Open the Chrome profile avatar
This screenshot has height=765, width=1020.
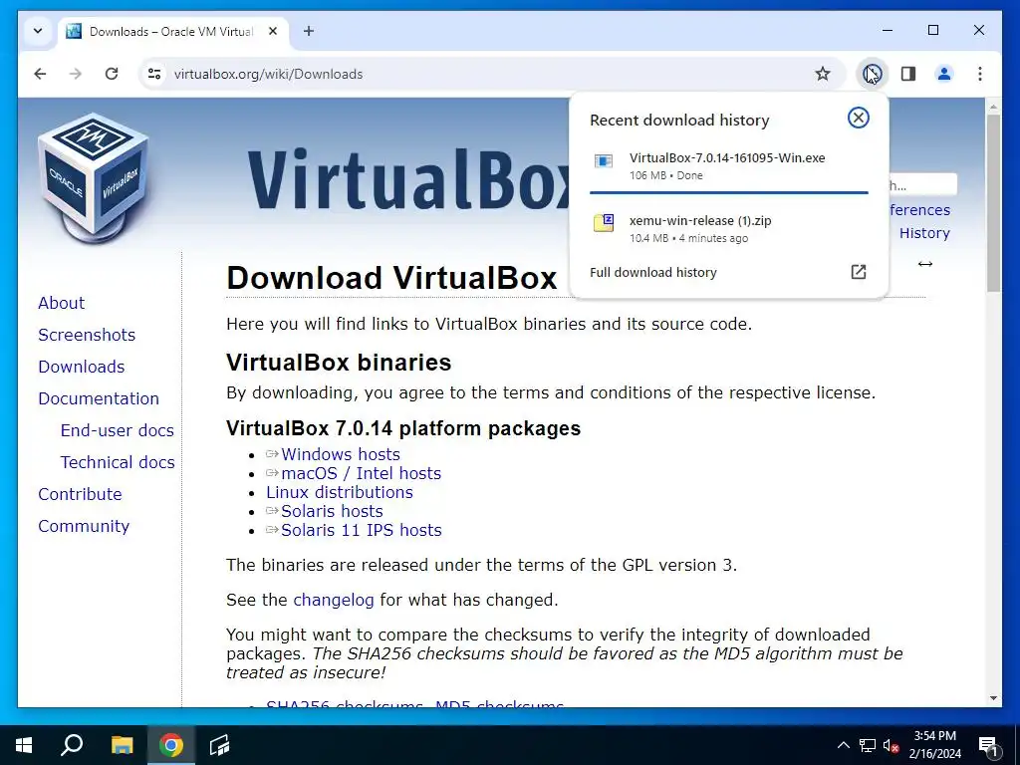[x=944, y=74]
